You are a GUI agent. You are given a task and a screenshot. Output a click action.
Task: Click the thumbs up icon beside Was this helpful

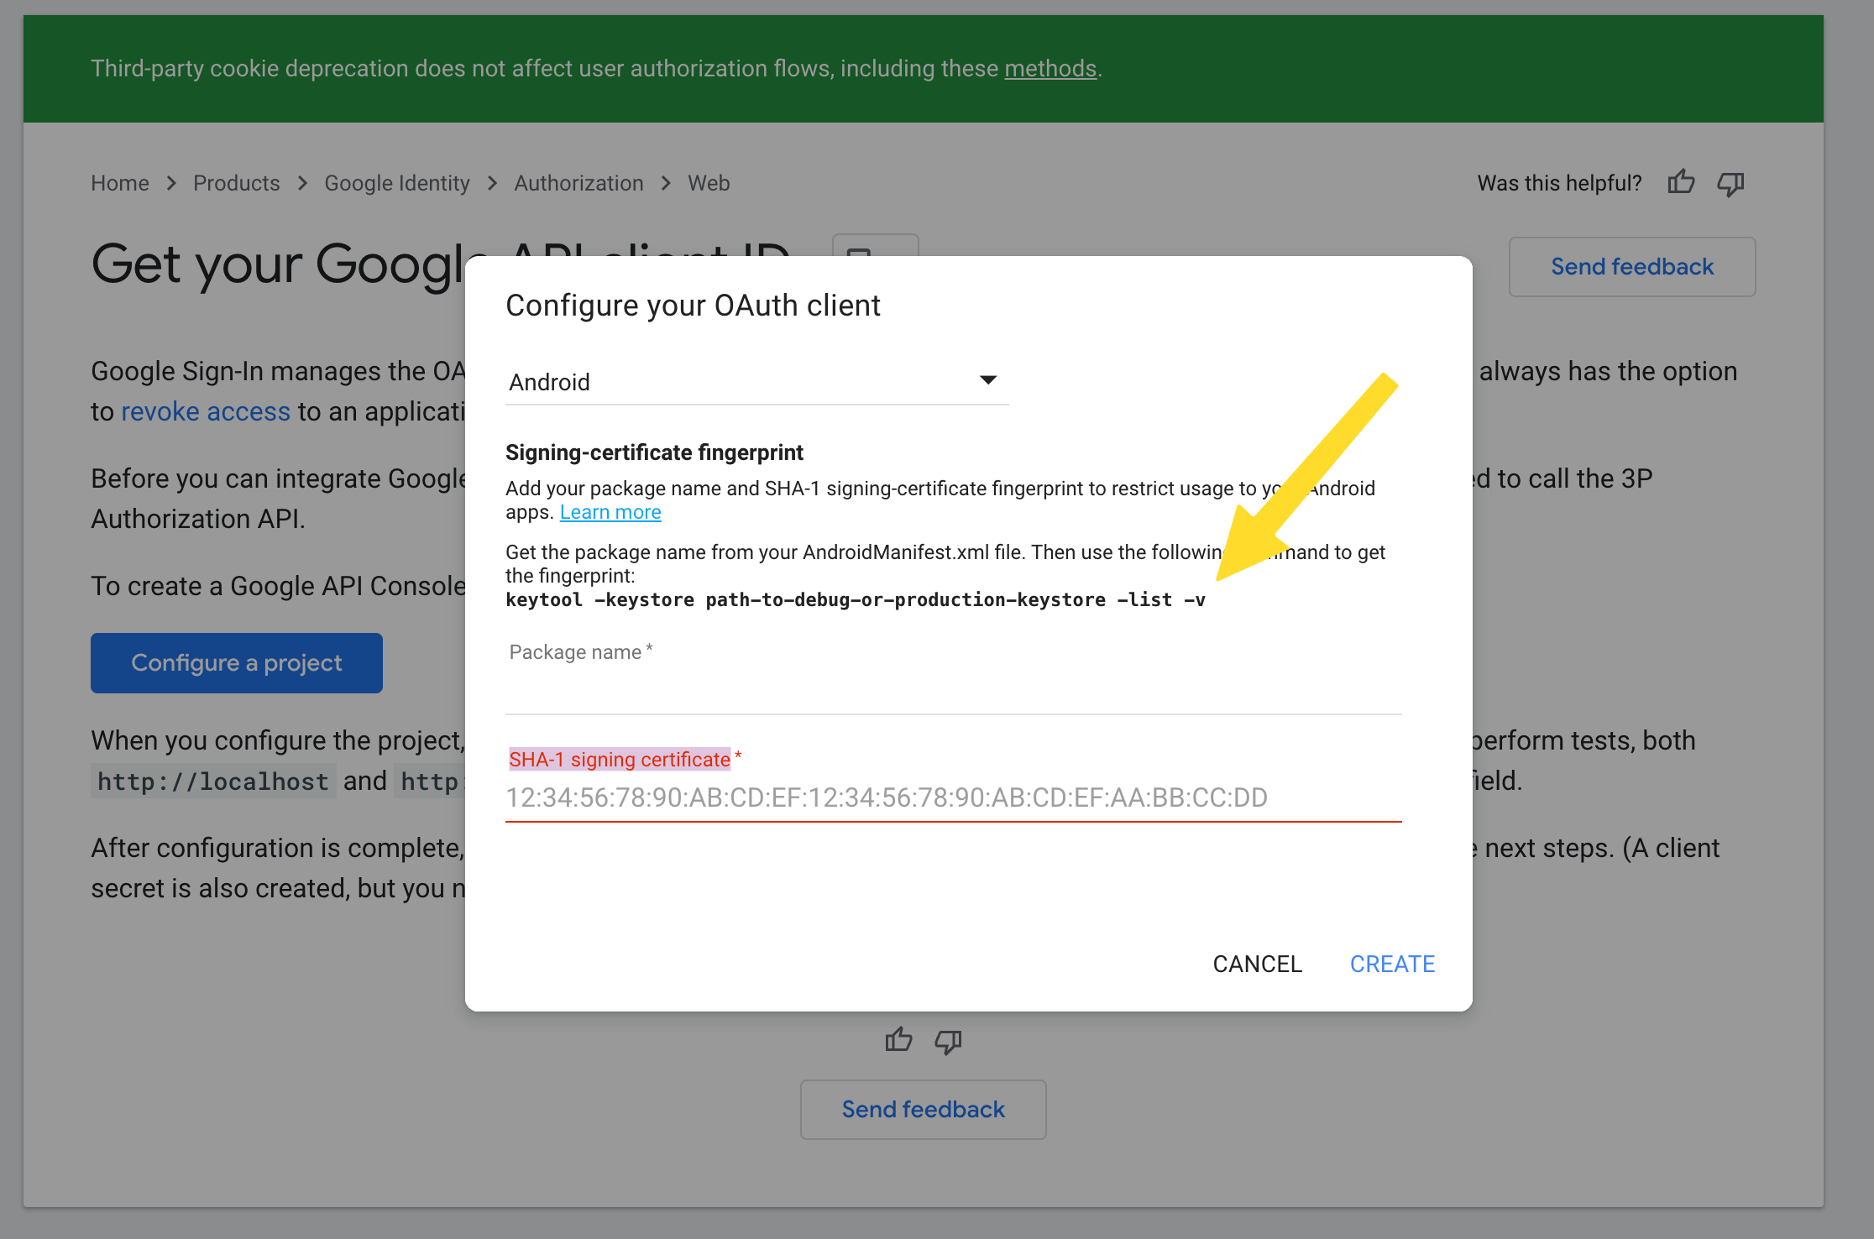coord(1681,182)
